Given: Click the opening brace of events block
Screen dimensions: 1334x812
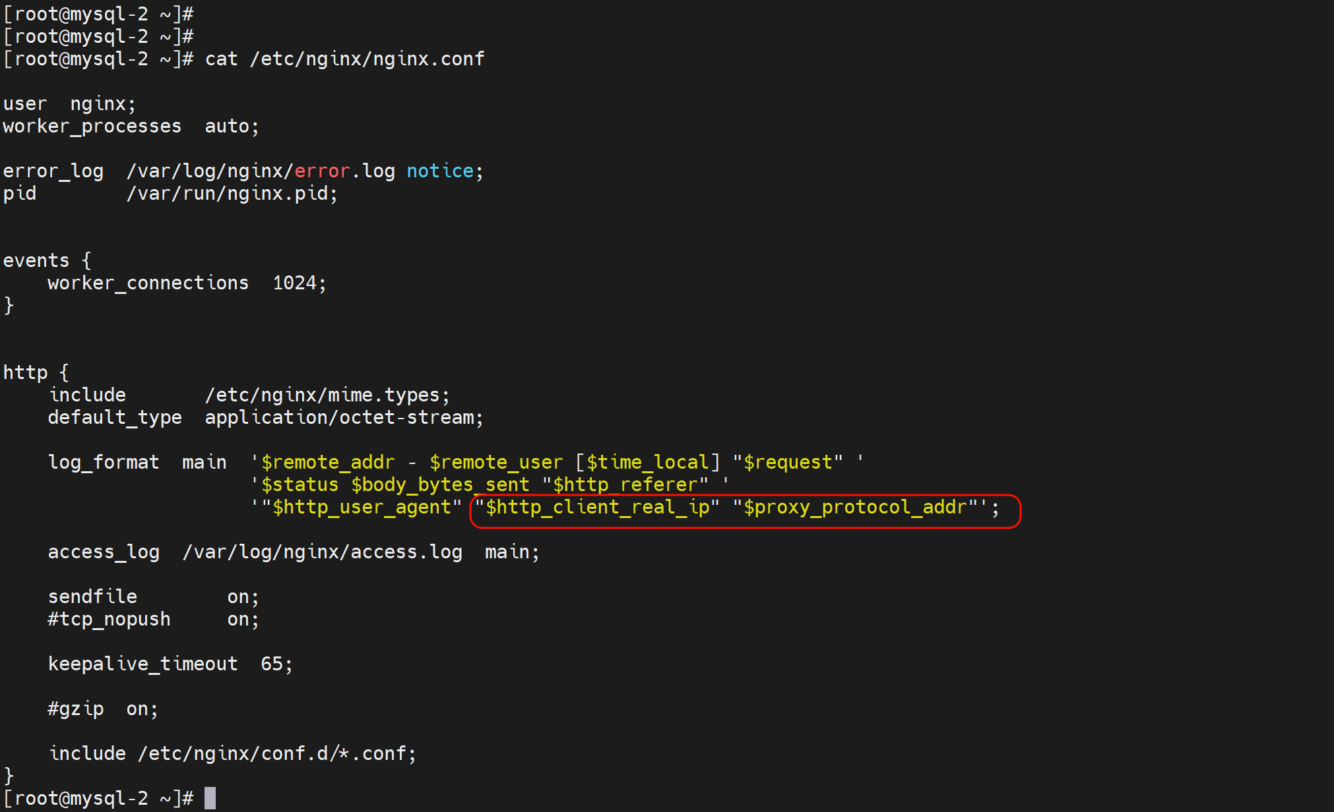Looking at the screenshot, I should pyautogui.click(x=86, y=261).
